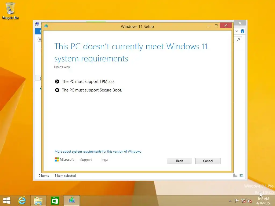Click the TPM 2.0 error icon
Image resolution: width=275 pixels, height=206 pixels.
point(57,82)
